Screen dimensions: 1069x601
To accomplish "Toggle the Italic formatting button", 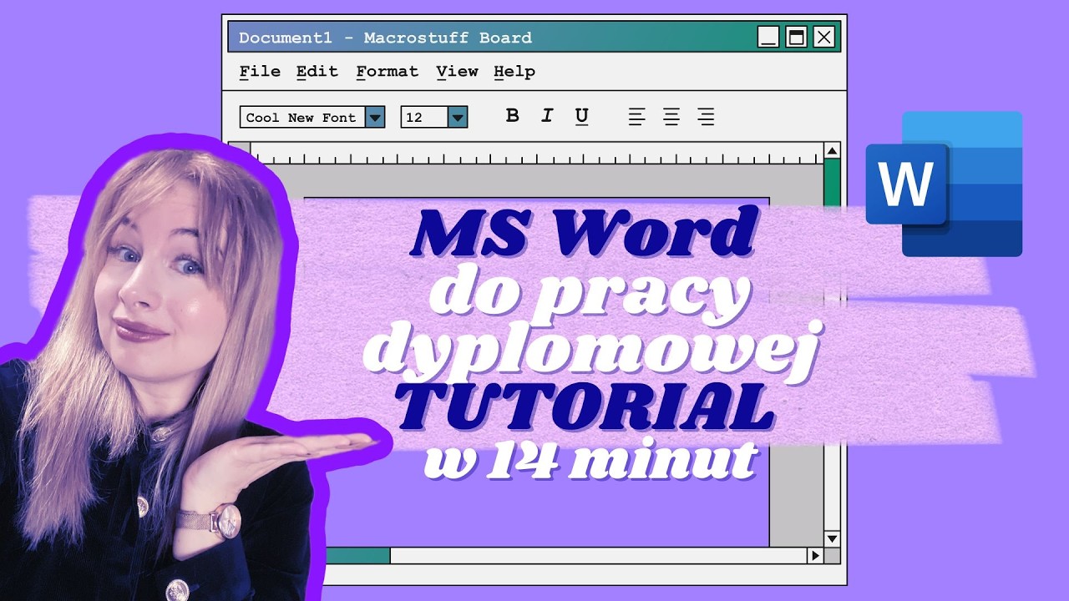I will point(547,116).
